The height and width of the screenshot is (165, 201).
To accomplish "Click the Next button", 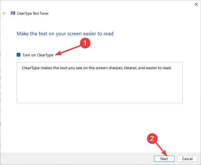I will [x=164, y=159].
